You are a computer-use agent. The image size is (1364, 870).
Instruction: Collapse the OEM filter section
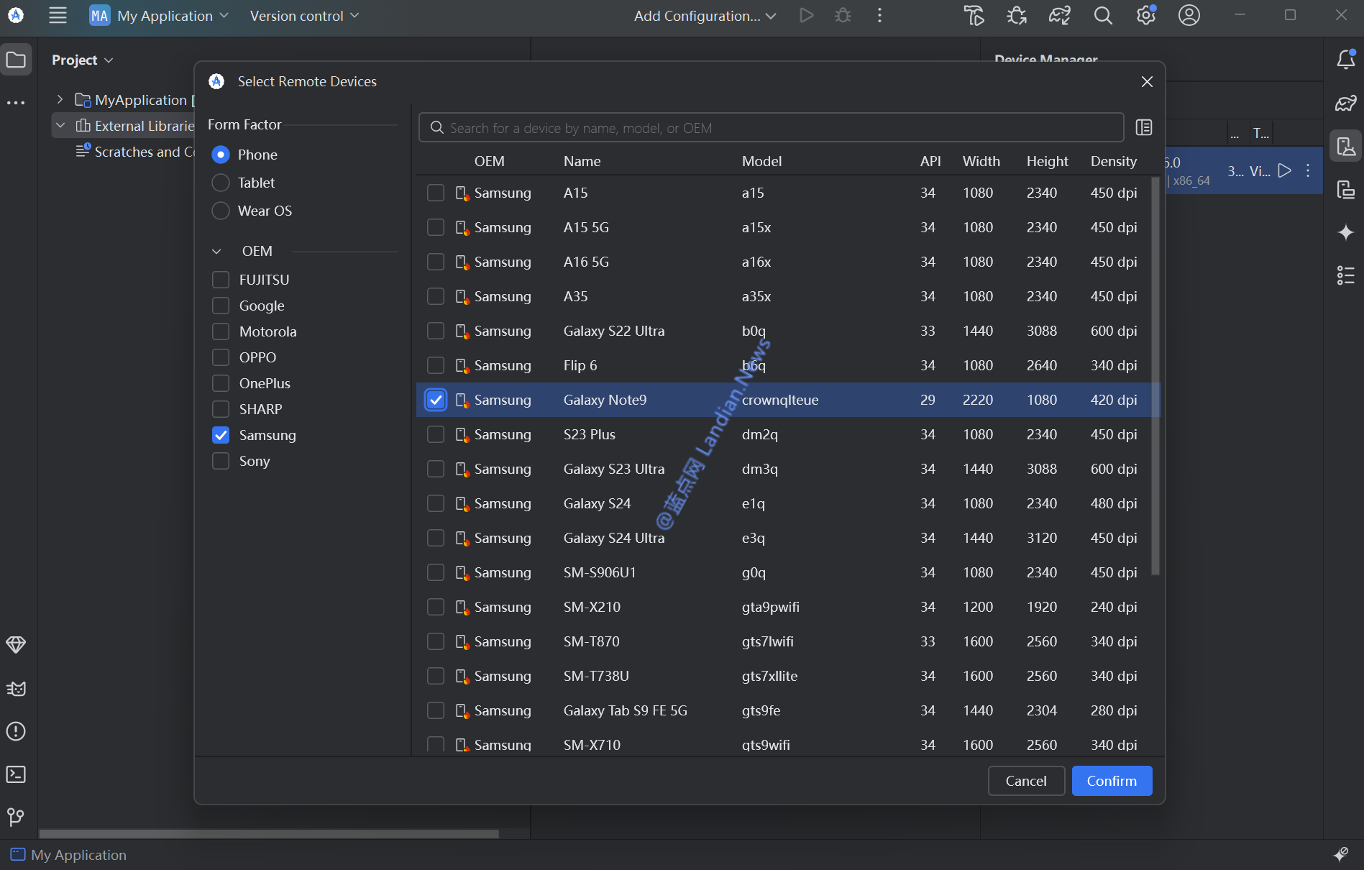click(x=216, y=251)
